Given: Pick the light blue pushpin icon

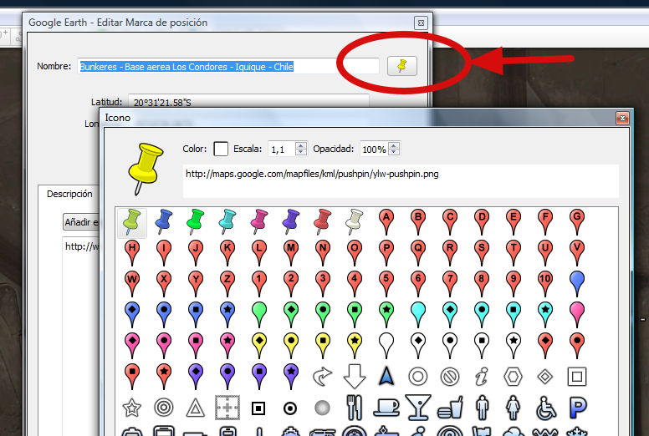Looking at the screenshot, I should tap(227, 221).
